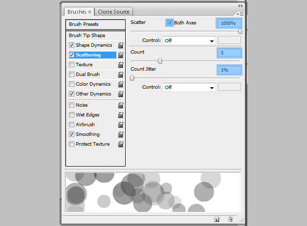Click the panel resize grip corner
Image resolution: width=307 pixels, height=226 pixels.
(241, 220)
